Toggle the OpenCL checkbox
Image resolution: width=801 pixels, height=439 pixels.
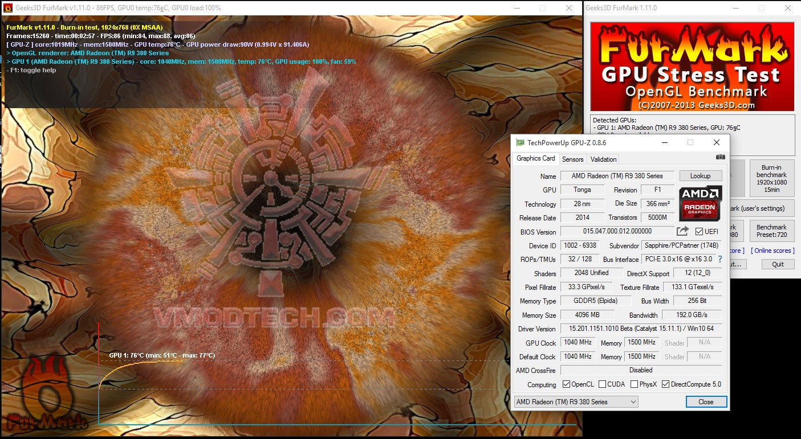(x=566, y=384)
